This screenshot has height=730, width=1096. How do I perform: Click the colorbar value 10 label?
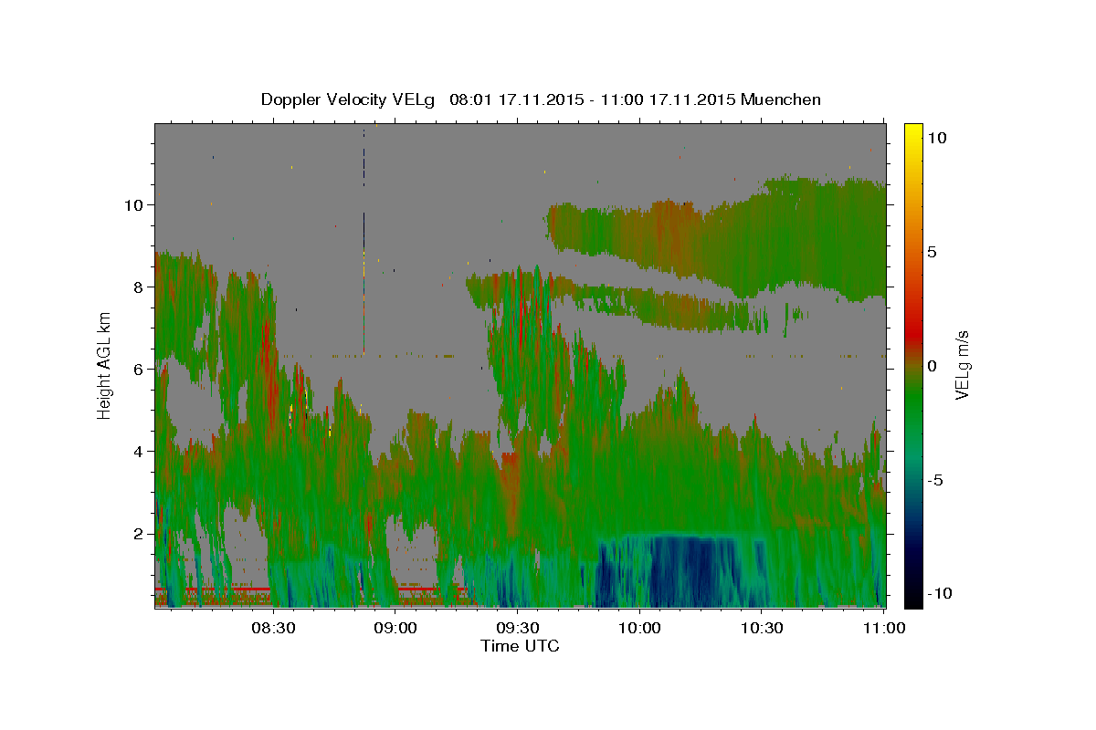click(x=936, y=137)
